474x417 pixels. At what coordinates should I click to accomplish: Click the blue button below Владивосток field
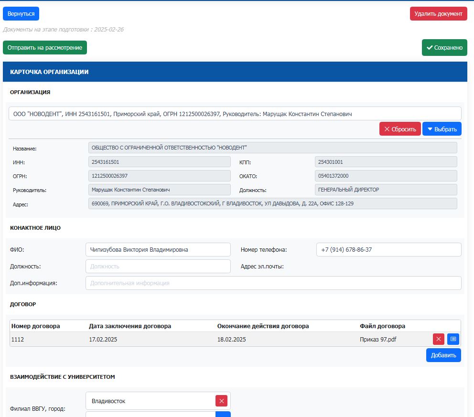coord(223,414)
